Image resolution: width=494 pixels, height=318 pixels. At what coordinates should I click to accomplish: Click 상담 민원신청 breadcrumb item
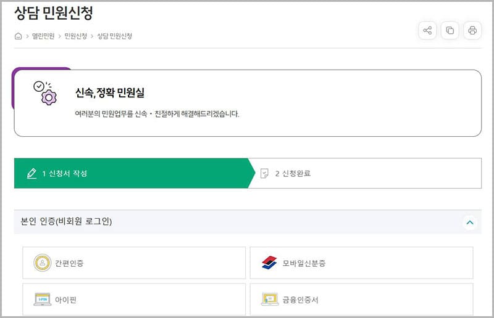(114, 36)
